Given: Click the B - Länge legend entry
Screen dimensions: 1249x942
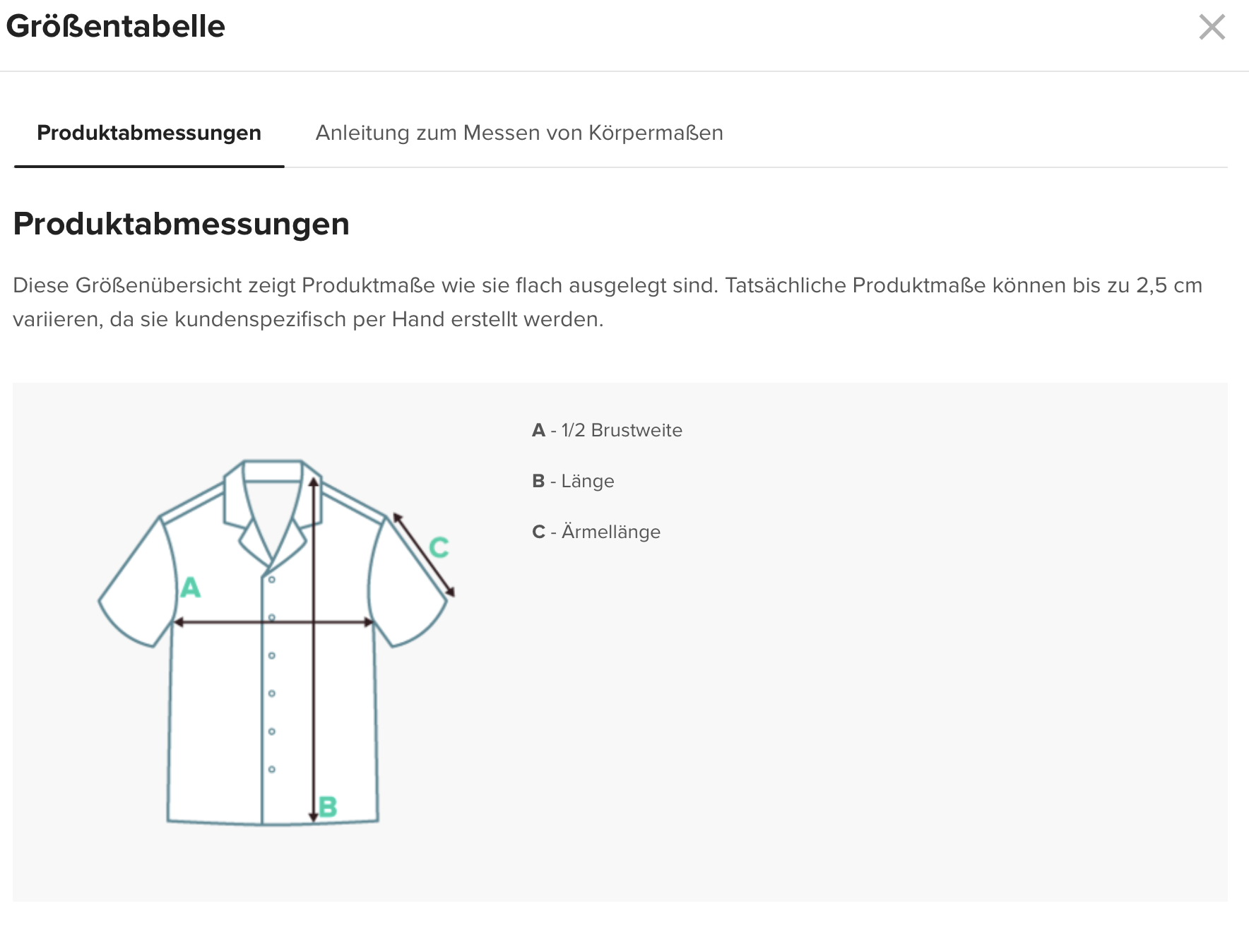Looking at the screenshot, I should pos(573,481).
